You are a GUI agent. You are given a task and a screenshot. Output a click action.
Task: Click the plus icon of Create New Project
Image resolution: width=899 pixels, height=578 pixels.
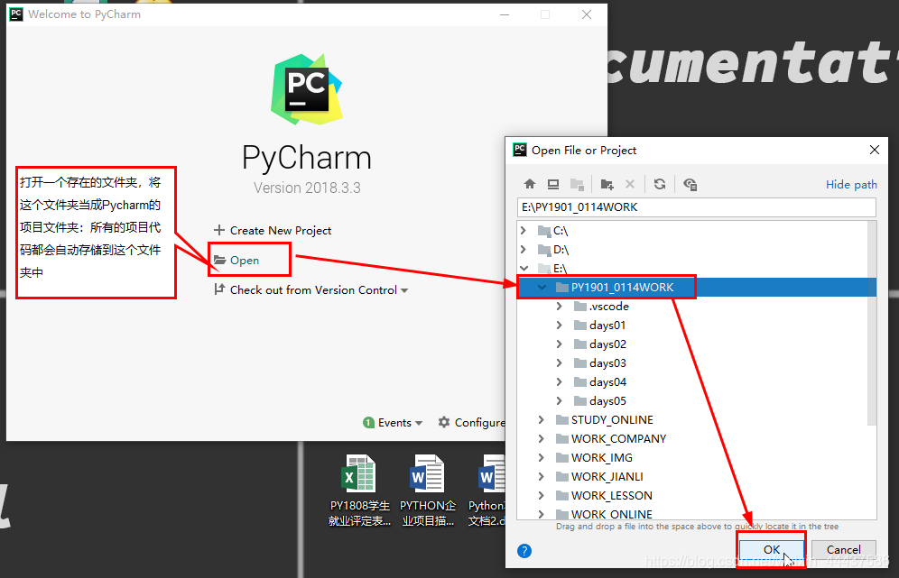[219, 230]
